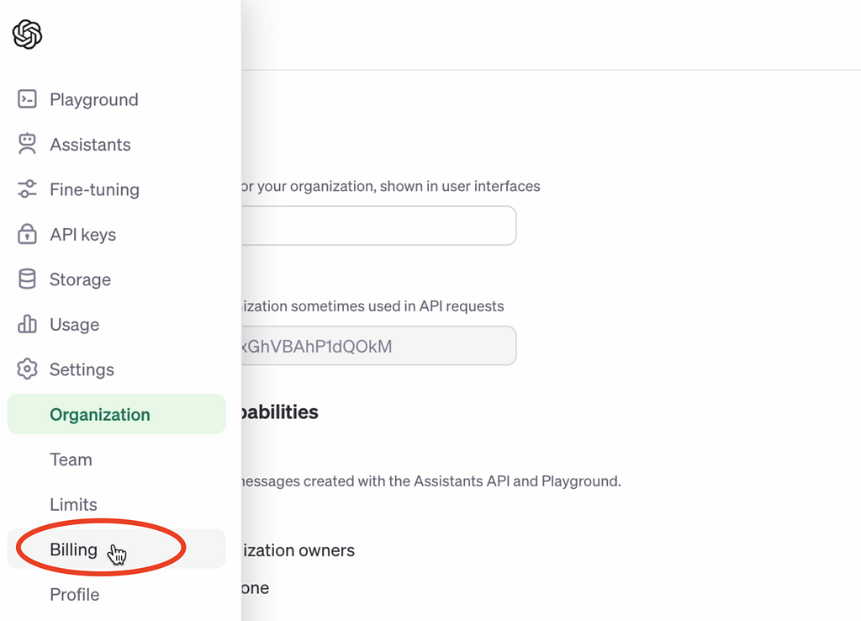861x621 pixels.
Task: Select the Fine-tuning text label
Action: (x=95, y=189)
